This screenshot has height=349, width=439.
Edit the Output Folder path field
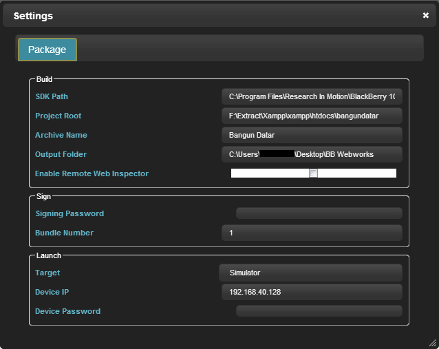click(x=312, y=154)
